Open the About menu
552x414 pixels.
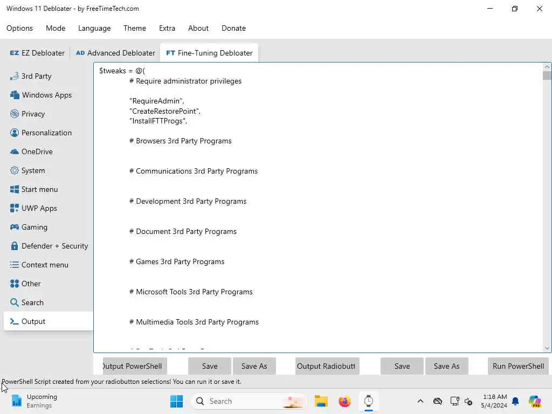point(198,28)
